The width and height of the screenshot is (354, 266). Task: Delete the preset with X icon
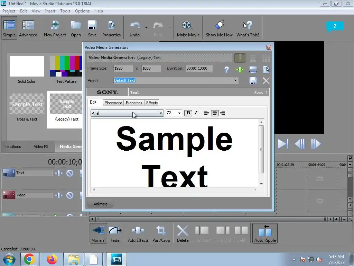click(266, 81)
